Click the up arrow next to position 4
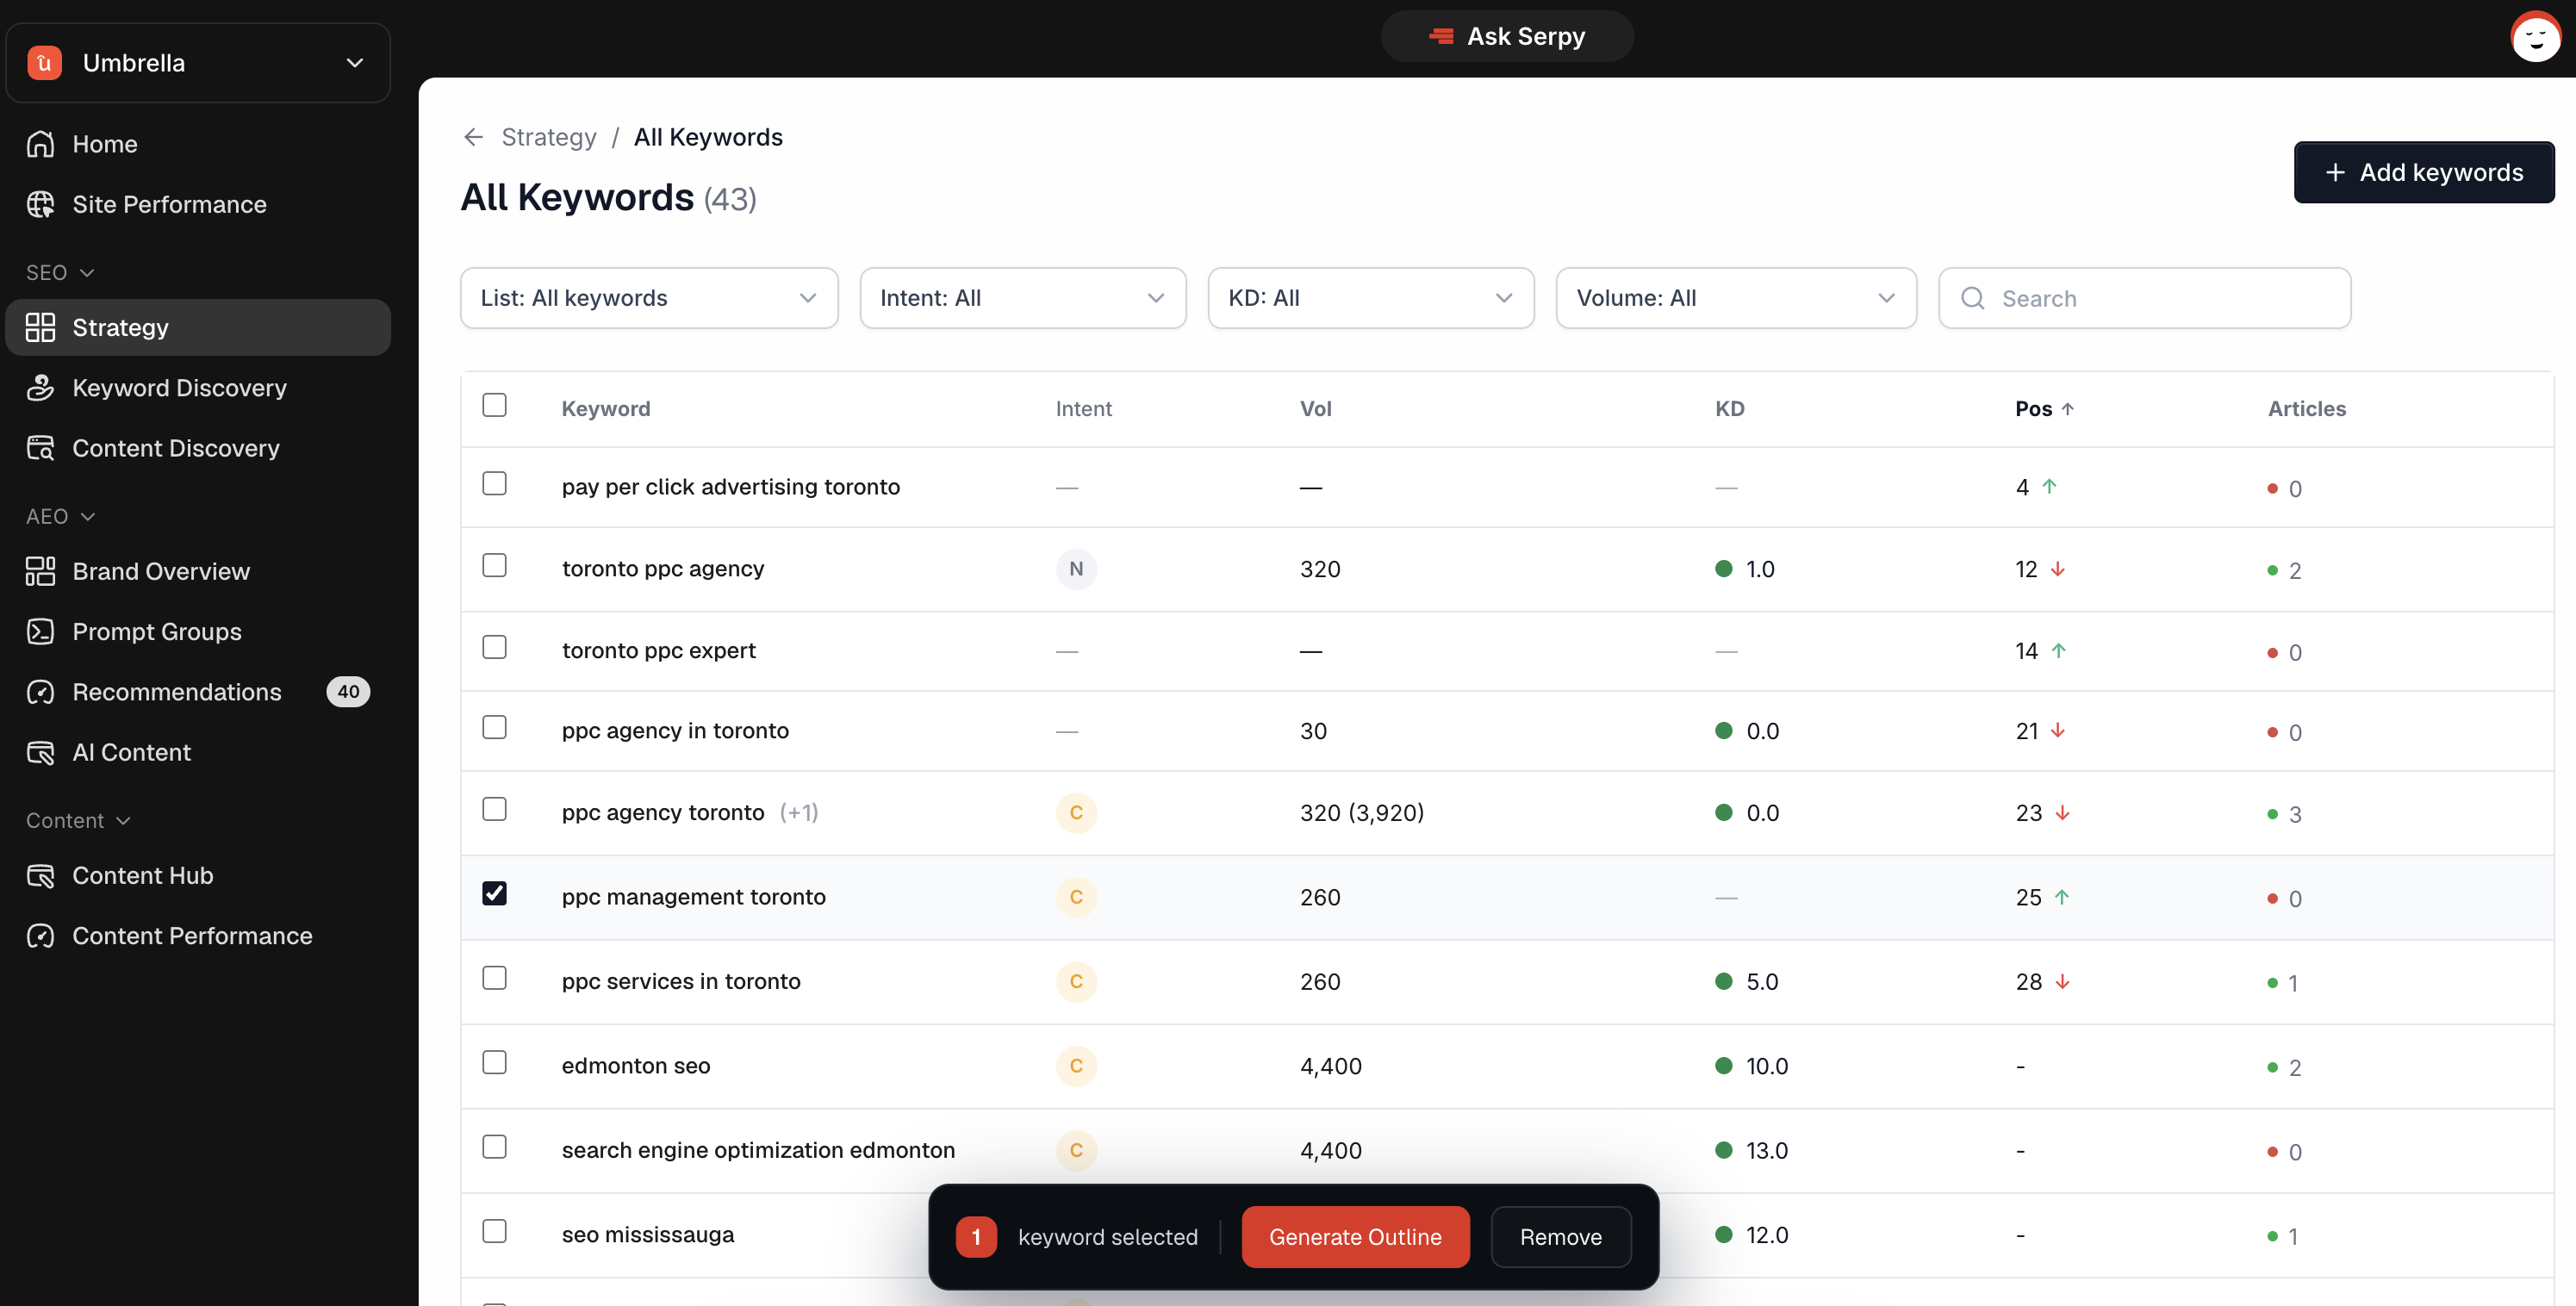Screen dimensions: 2576x1306 tap(2049, 486)
